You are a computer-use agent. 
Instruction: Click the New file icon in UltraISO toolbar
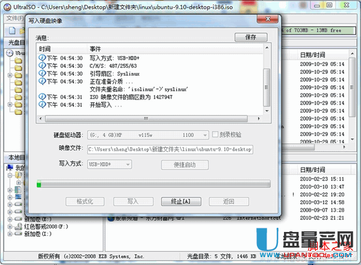point(12,31)
